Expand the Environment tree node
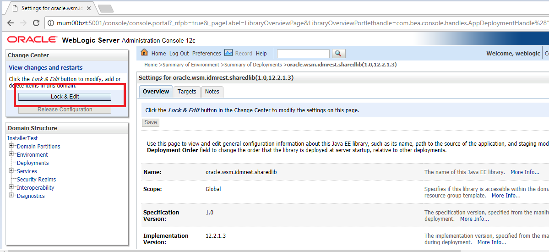The width and height of the screenshot is (549, 252). coord(11,154)
